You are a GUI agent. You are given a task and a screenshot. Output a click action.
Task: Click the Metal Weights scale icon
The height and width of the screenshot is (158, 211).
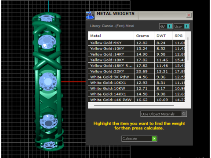[x=90, y=15]
